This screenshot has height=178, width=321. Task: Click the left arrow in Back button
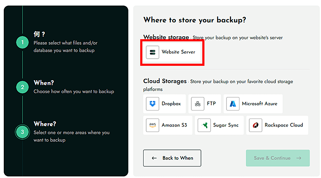point(154,158)
